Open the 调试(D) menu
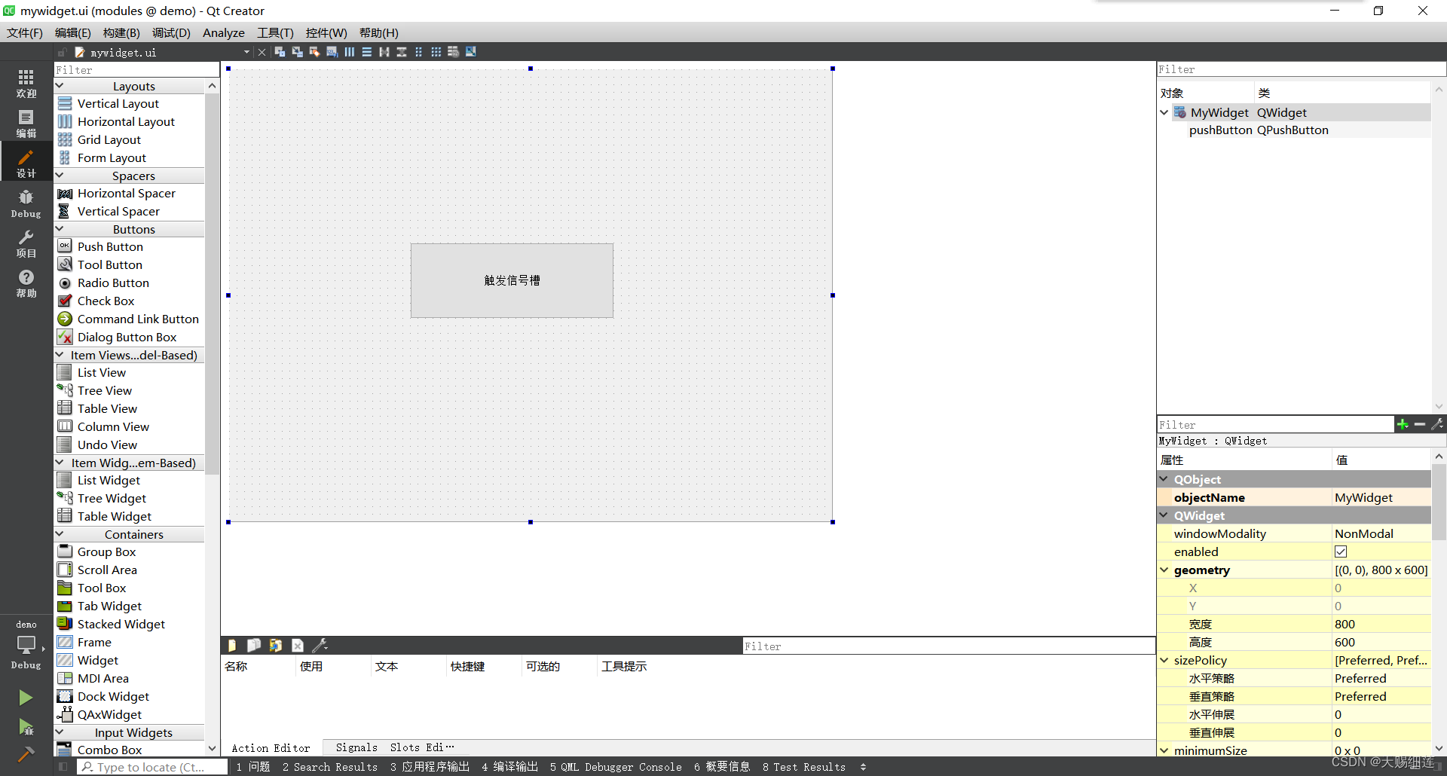The width and height of the screenshot is (1447, 776). coord(171,32)
